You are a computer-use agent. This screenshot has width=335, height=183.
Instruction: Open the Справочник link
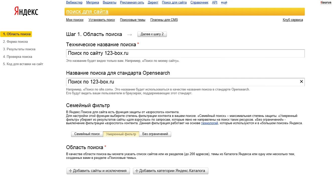199,3
